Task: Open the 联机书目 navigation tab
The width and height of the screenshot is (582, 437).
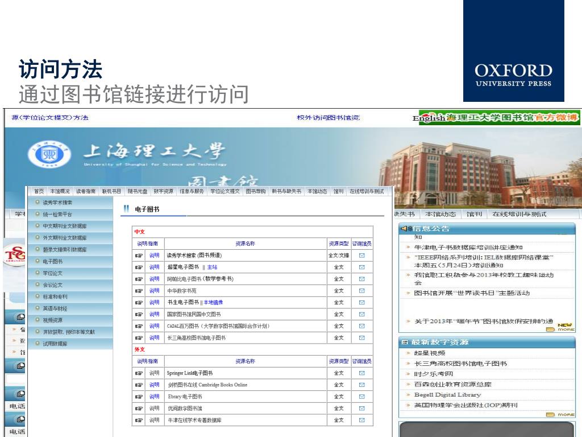Action: click(x=111, y=191)
